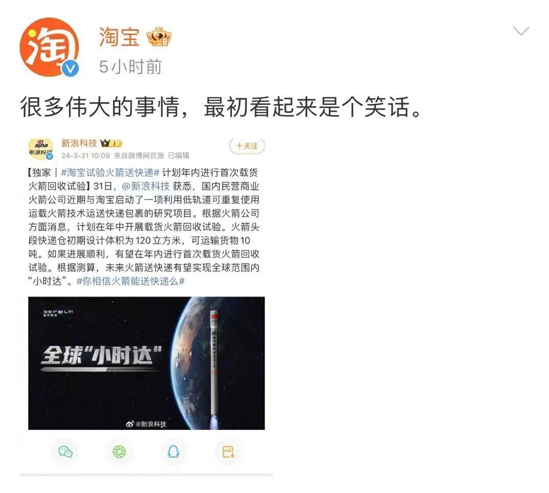Click the gold crown membership badge beside 淘宝
The height and width of the screenshot is (493, 549).
(159, 37)
